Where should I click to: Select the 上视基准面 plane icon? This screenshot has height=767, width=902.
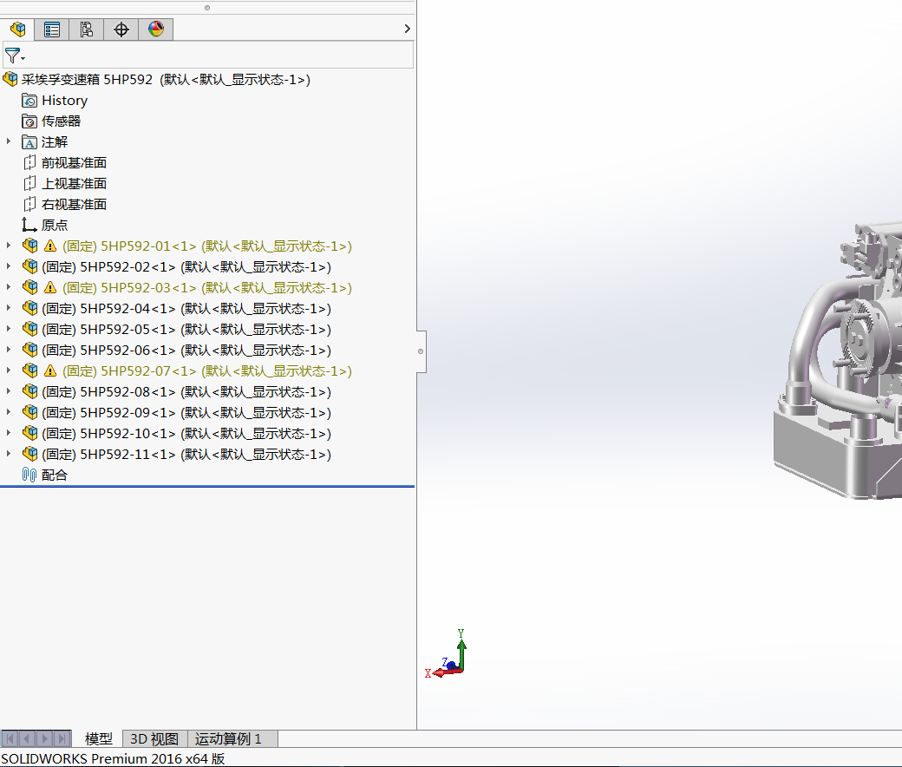(29, 184)
